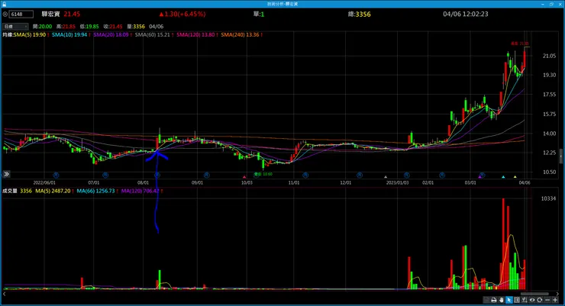
Task: Zoom in with the plus icon
Action: [x=555, y=300]
